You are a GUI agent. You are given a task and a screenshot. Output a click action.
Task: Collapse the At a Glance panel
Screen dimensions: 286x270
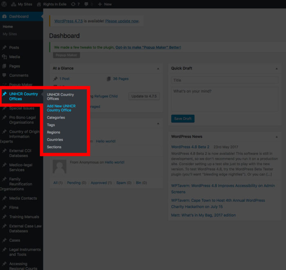click(x=158, y=69)
